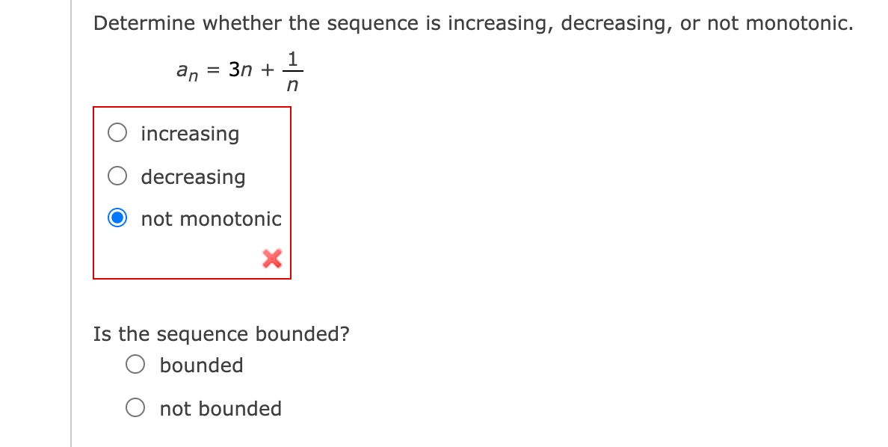Click the circle next to increasing
This screenshot has height=447, width=888.
pos(117,132)
